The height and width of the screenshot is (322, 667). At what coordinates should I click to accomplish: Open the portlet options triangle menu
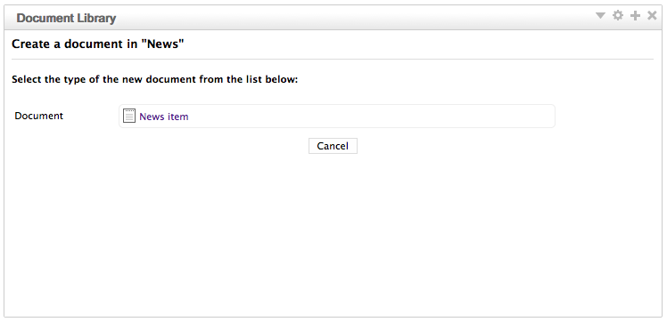click(600, 16)
